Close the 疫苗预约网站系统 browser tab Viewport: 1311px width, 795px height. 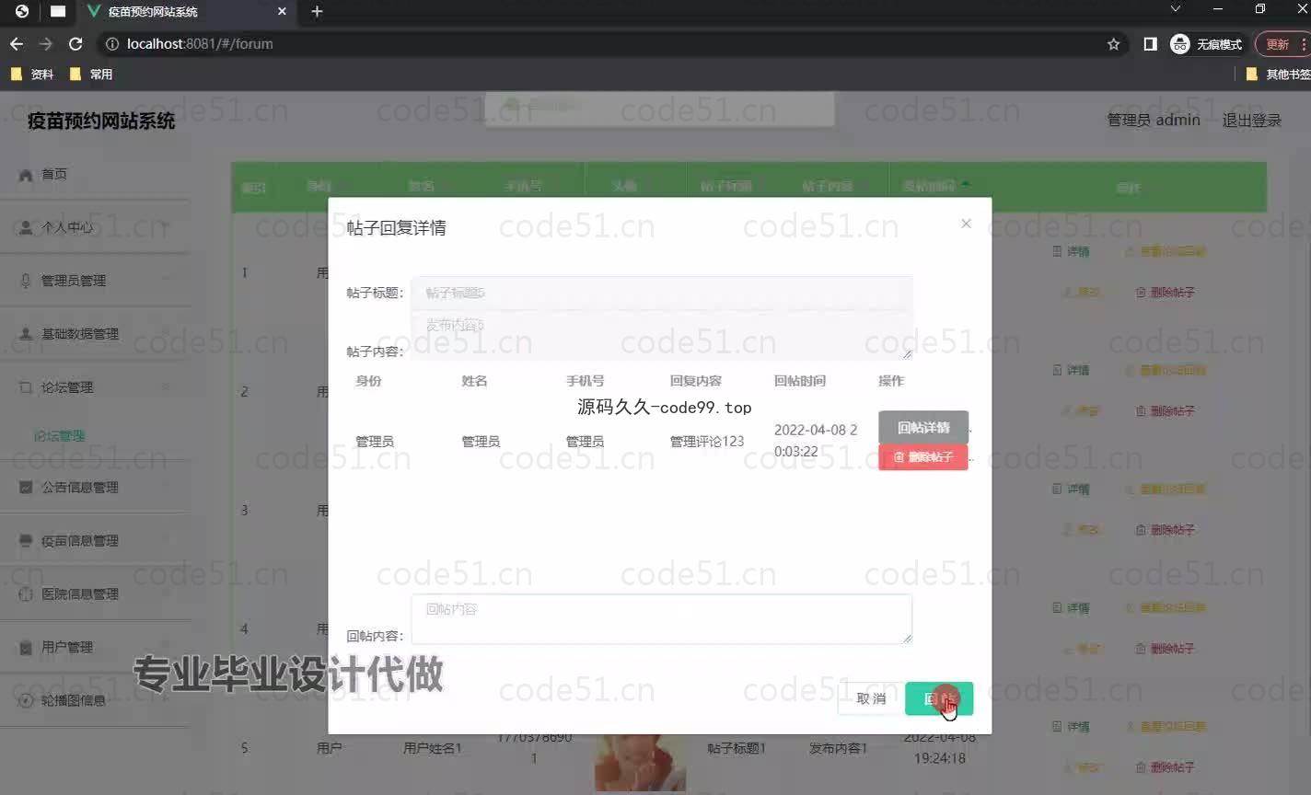(282, 12)
